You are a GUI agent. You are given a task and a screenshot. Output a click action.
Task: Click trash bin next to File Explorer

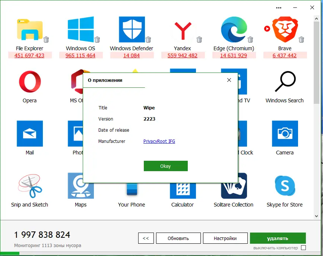pos(46,39)
